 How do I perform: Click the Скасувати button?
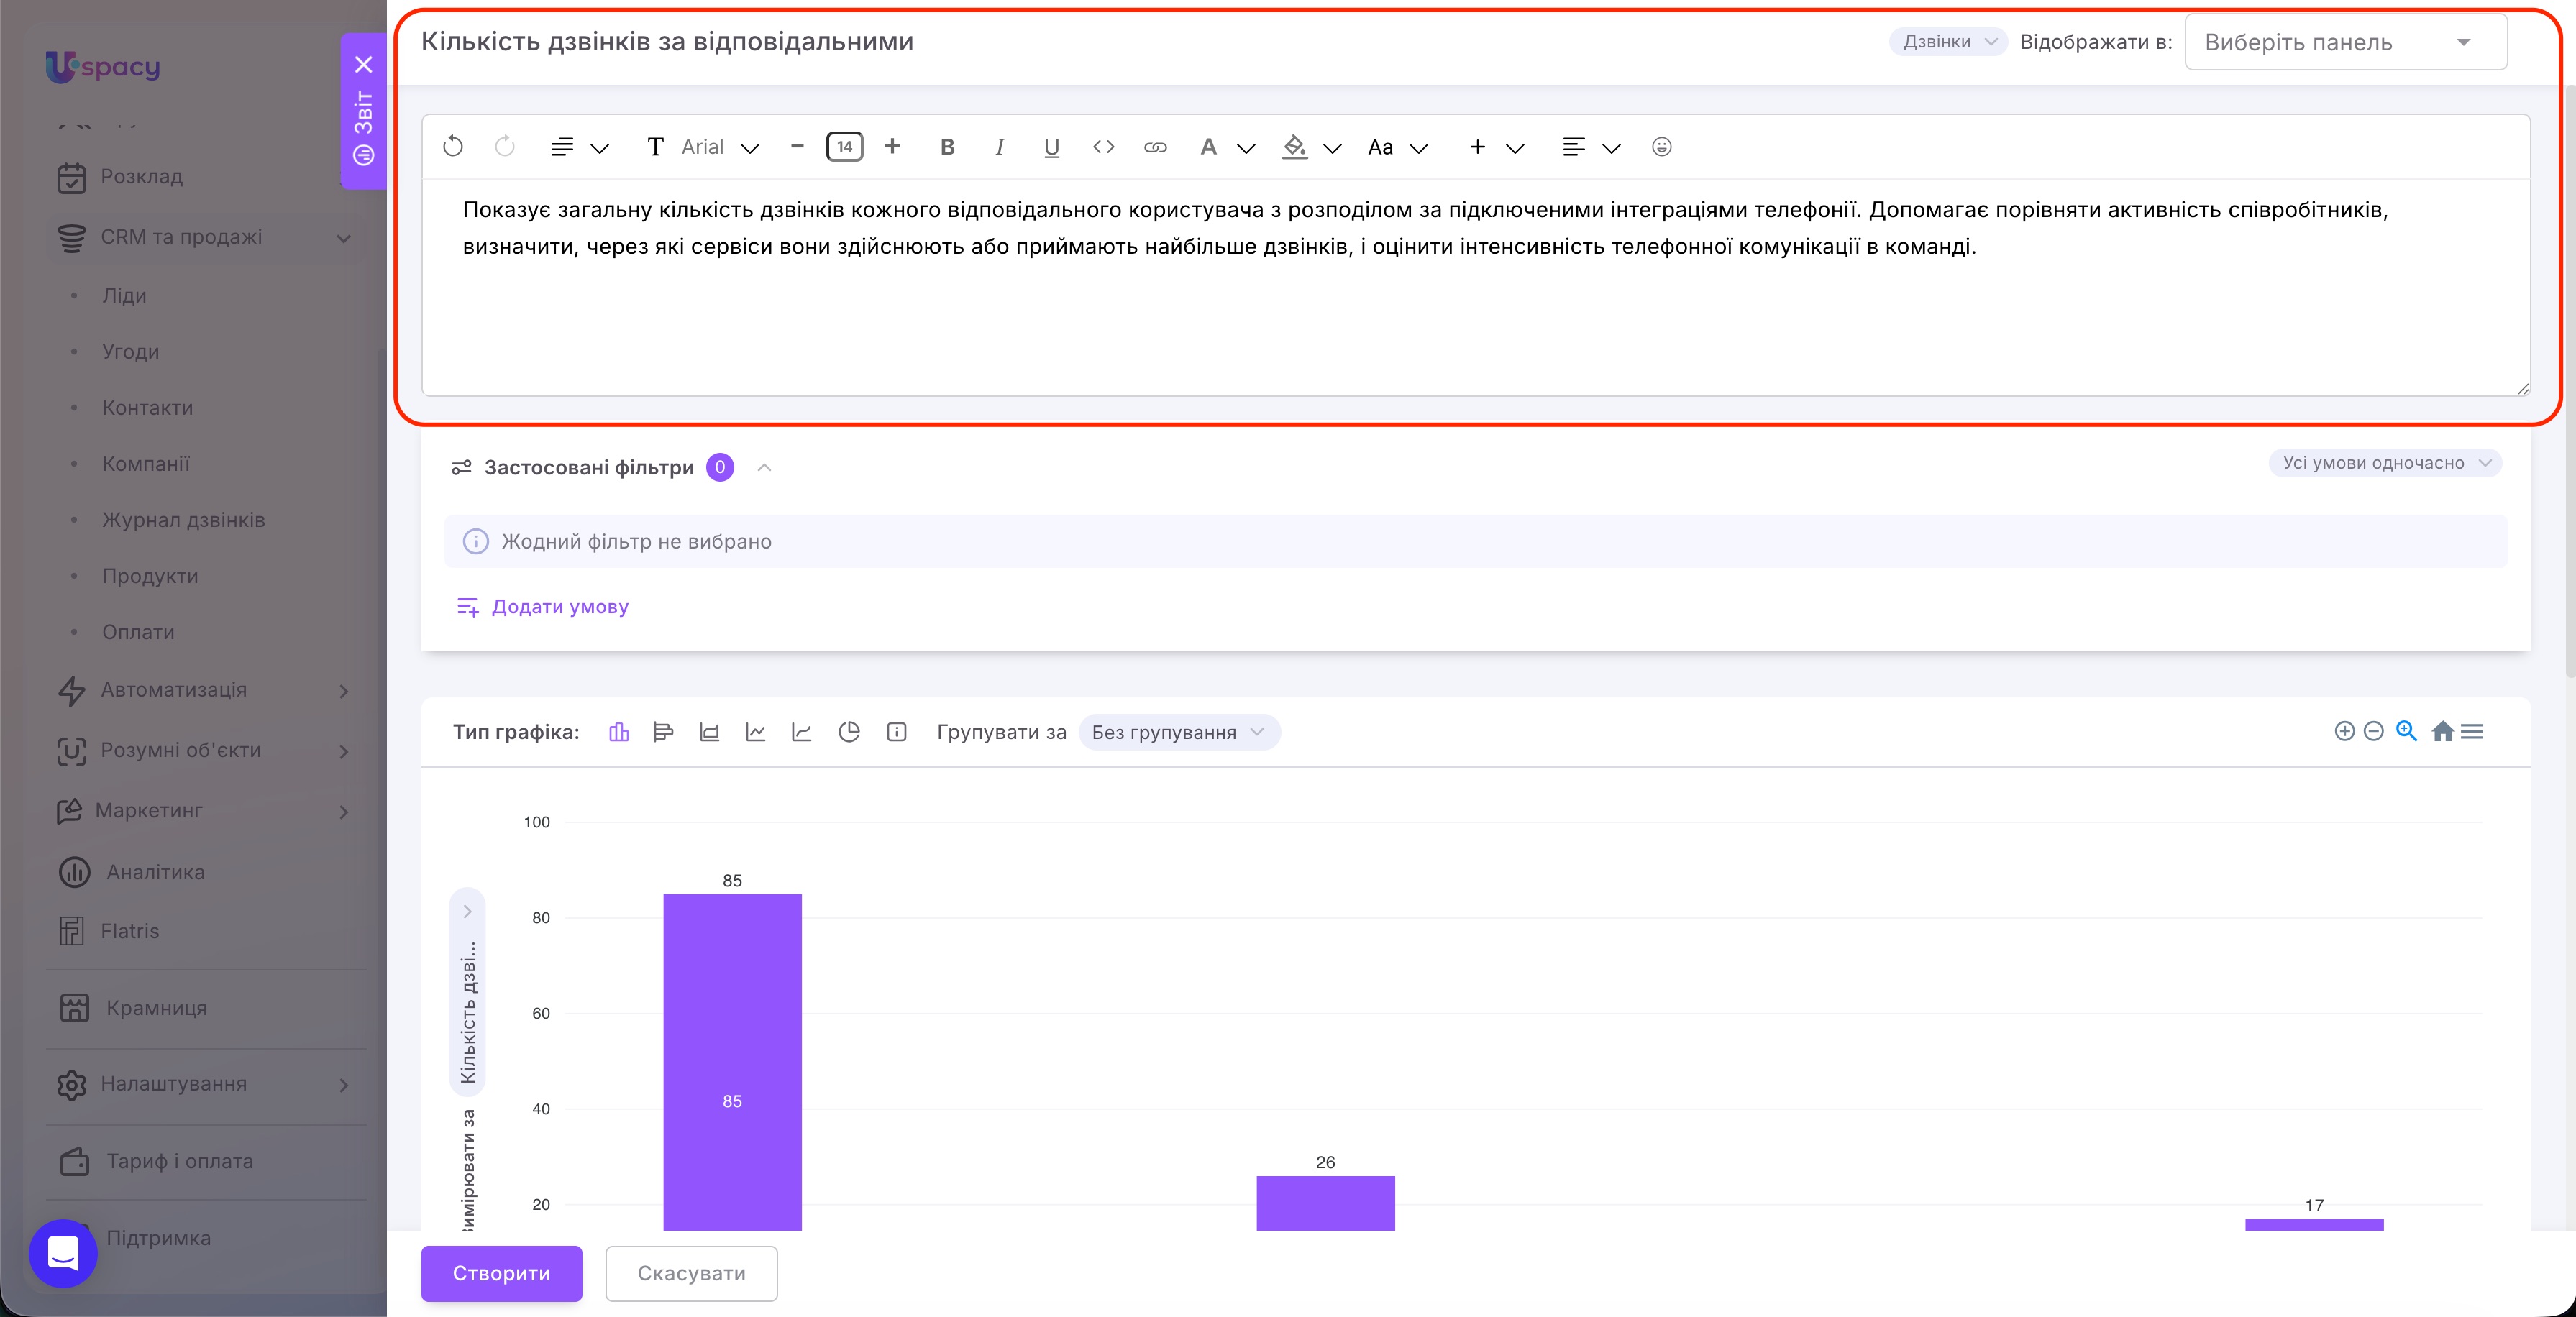pyautogui.click(x=691, y=1273)
